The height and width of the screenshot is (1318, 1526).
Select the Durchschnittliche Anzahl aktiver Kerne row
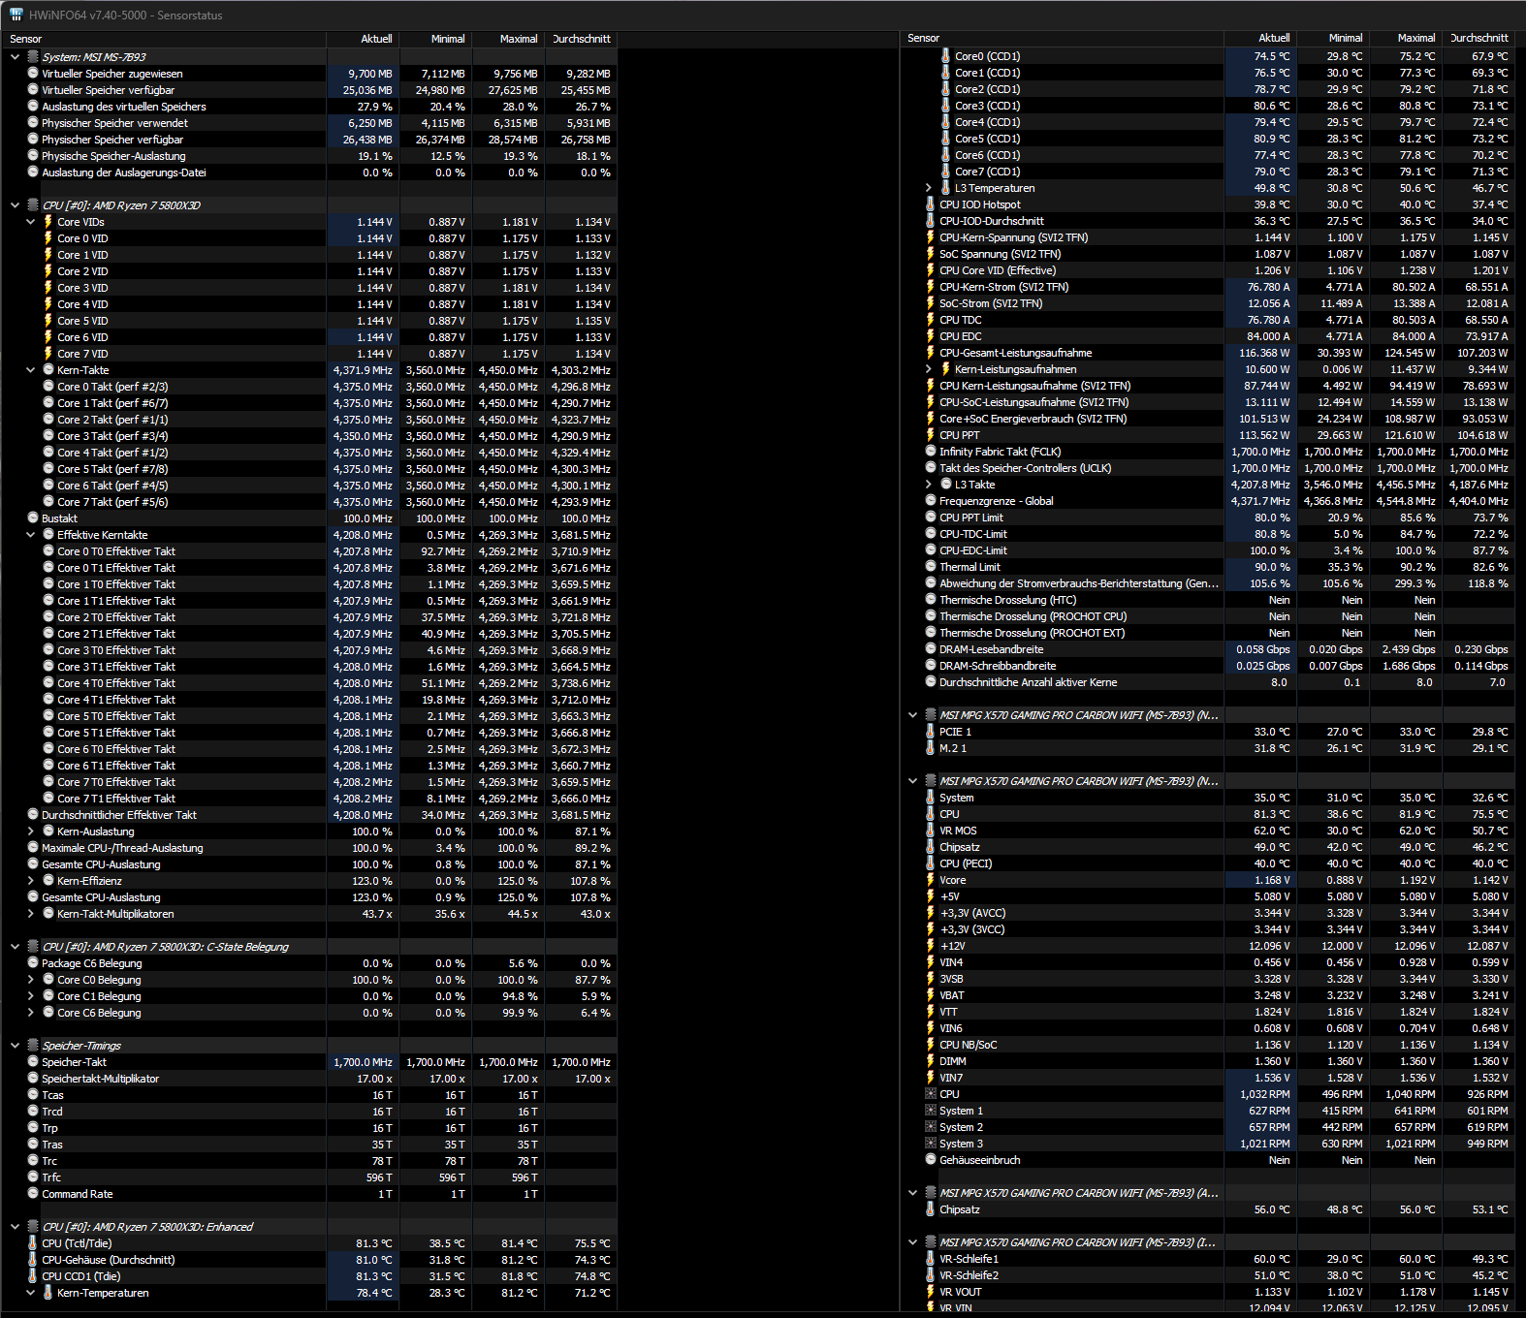coord(1207,682)
